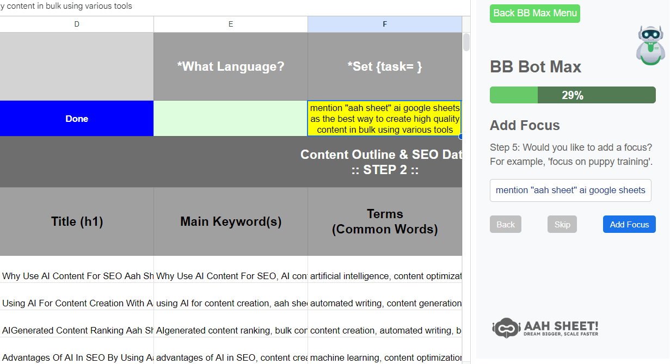Click the Add Focus section heading
This screenshot has height=364, width=670.
click(525, 125)
